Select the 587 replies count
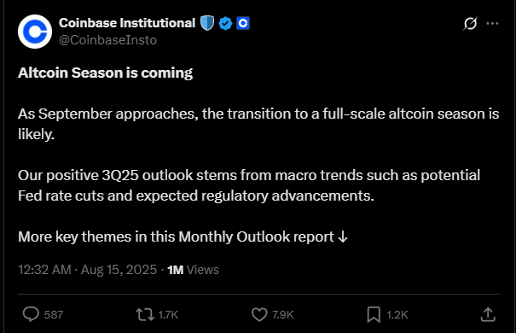 54,315
